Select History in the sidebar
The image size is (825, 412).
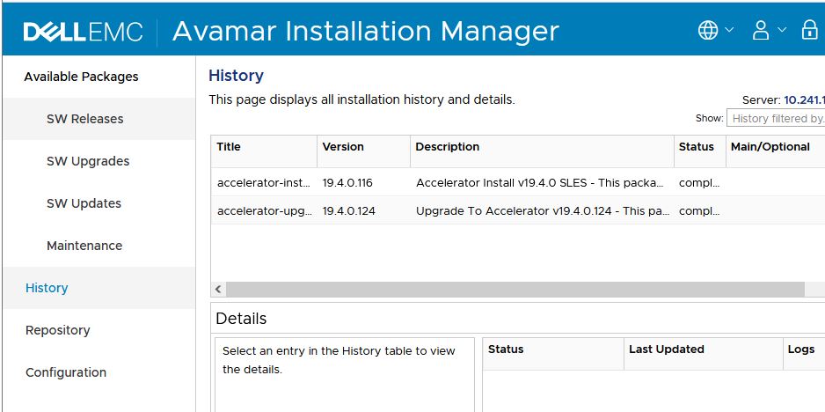[47, 288]
